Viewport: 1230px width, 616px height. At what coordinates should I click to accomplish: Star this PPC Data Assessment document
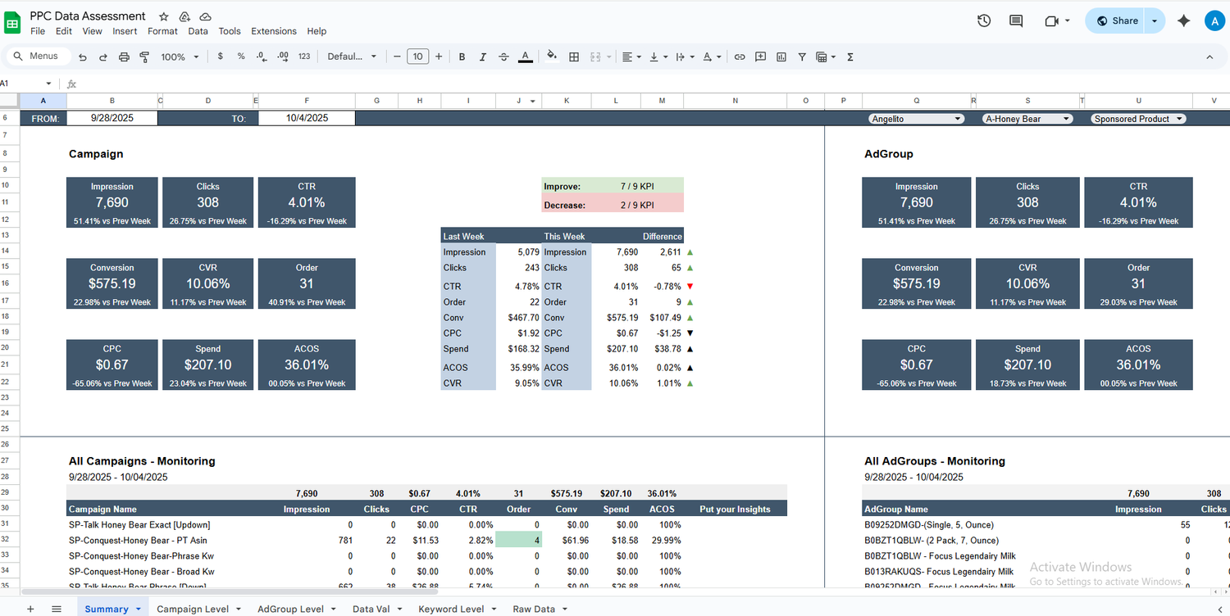164,16
